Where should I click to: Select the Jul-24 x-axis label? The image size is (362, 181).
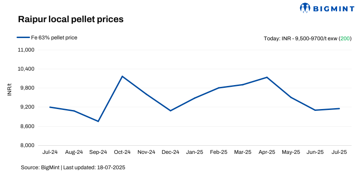(x=50, y=152)
